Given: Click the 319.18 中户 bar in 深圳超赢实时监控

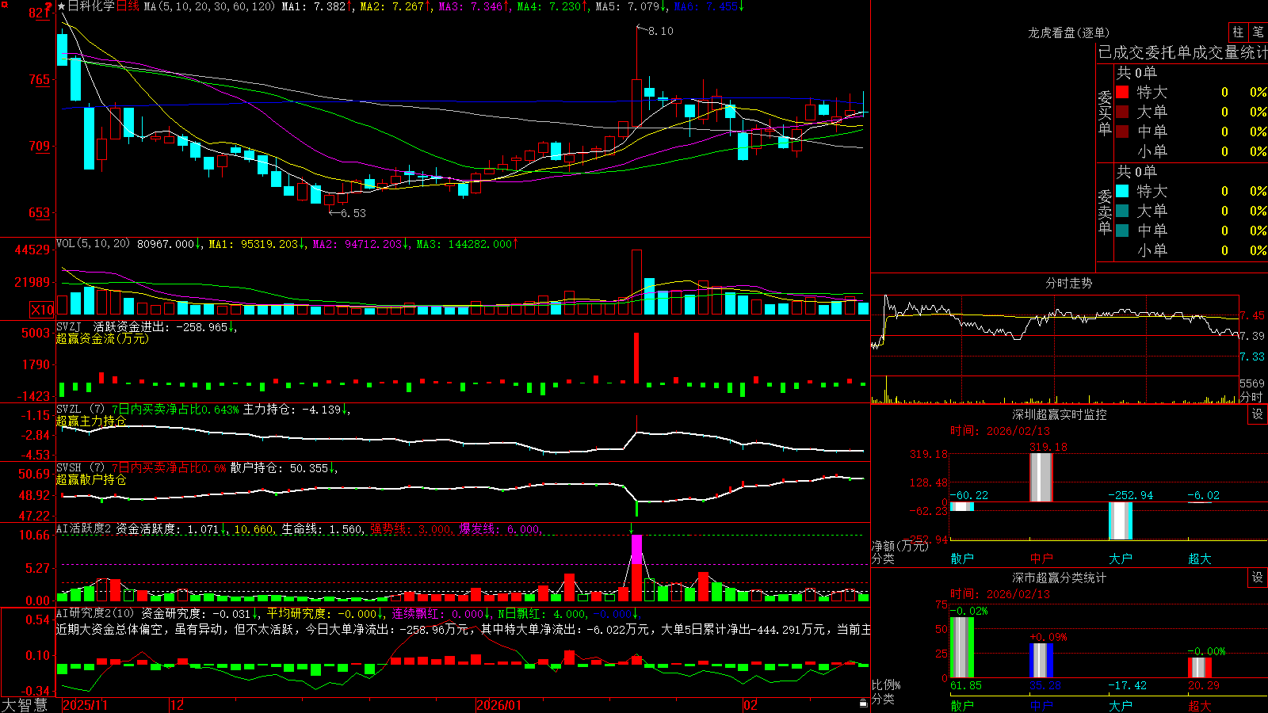Looking at the screenshot, I should (1041, 477).
